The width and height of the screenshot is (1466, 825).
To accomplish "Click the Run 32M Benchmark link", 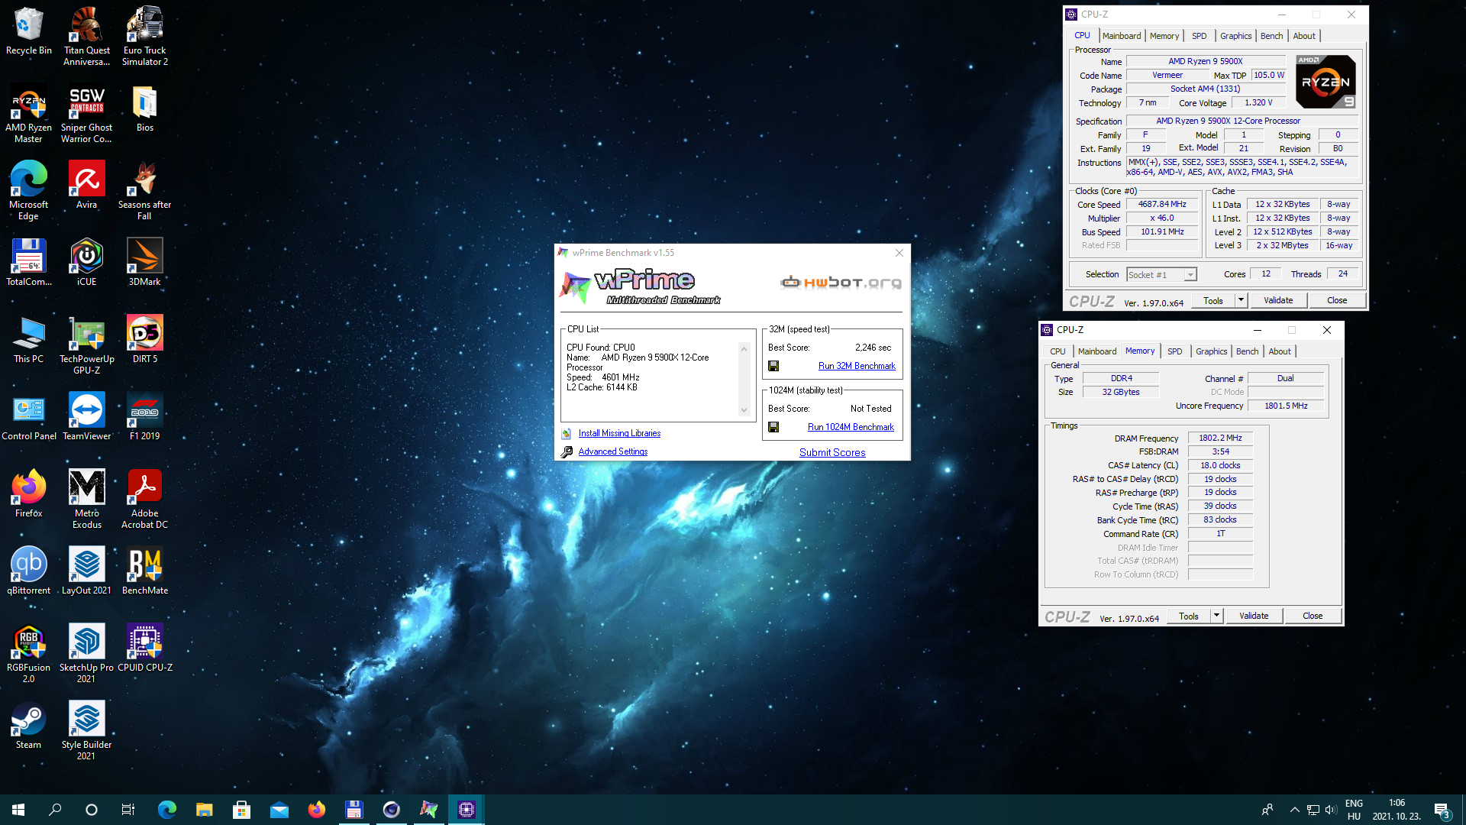I will [x=857, y=366].
